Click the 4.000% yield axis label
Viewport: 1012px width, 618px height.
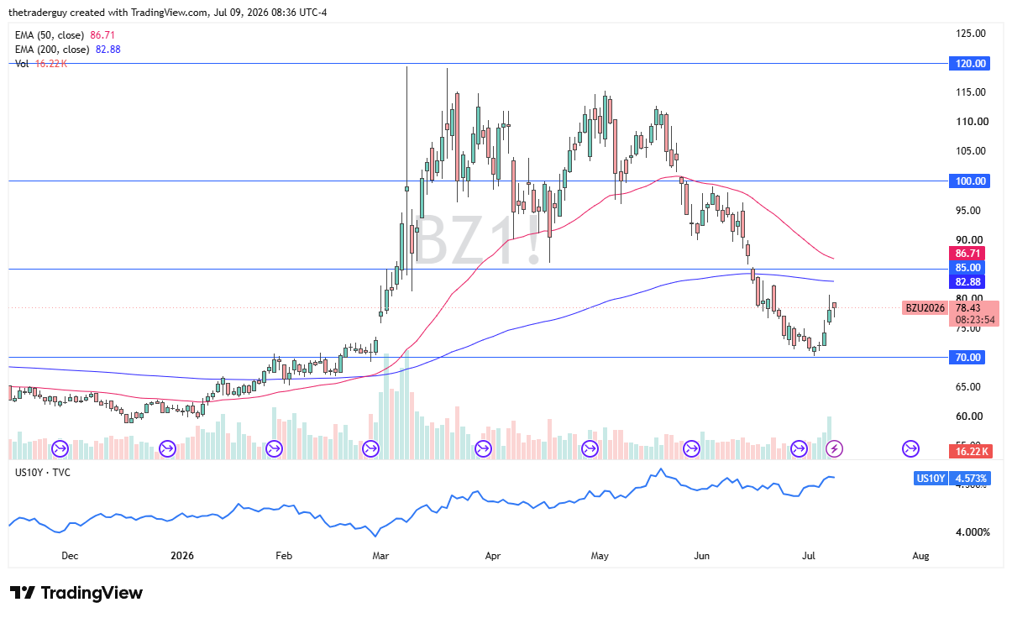pyautogui.click(x=974, y=532)
